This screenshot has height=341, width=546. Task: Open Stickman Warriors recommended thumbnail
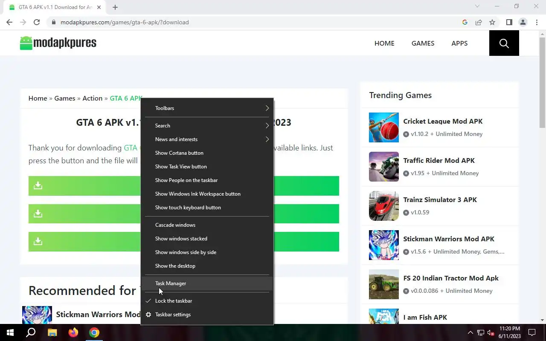[37, 315]
